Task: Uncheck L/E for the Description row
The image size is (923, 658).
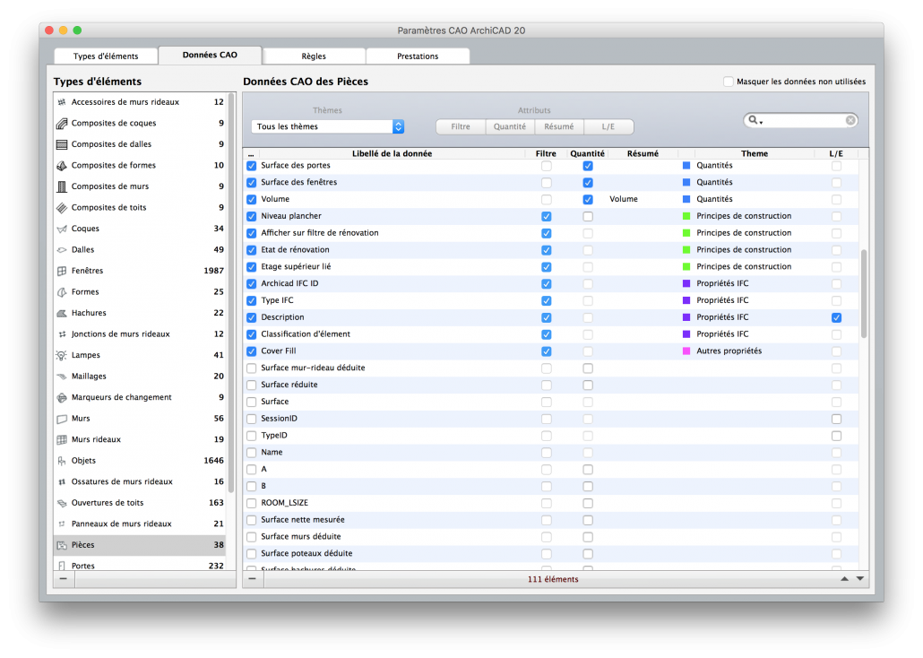Action: point(836,318)
